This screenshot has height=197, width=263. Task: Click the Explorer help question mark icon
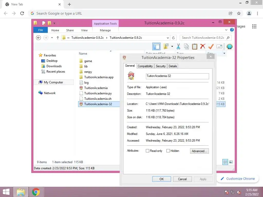pyautogui.click(x=232, y=30)
